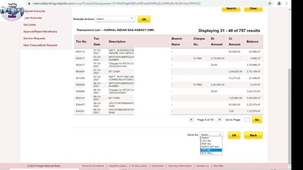Click balance 2,22,579.47 cell
The width and height of the screenshot is (303, 170).
click(x=254, y=104)
